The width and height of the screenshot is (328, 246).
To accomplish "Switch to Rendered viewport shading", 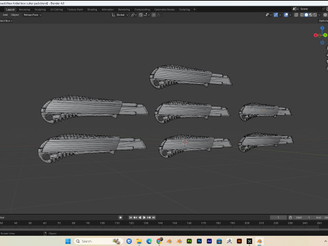I will pyautogui.click(x=315, y=15).
